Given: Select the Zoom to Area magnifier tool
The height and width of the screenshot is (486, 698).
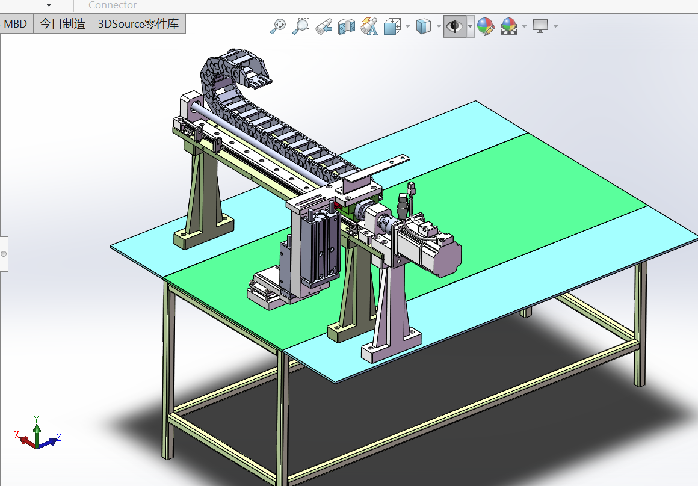Looking at the screenshot, I should click(x=300, y=26).
